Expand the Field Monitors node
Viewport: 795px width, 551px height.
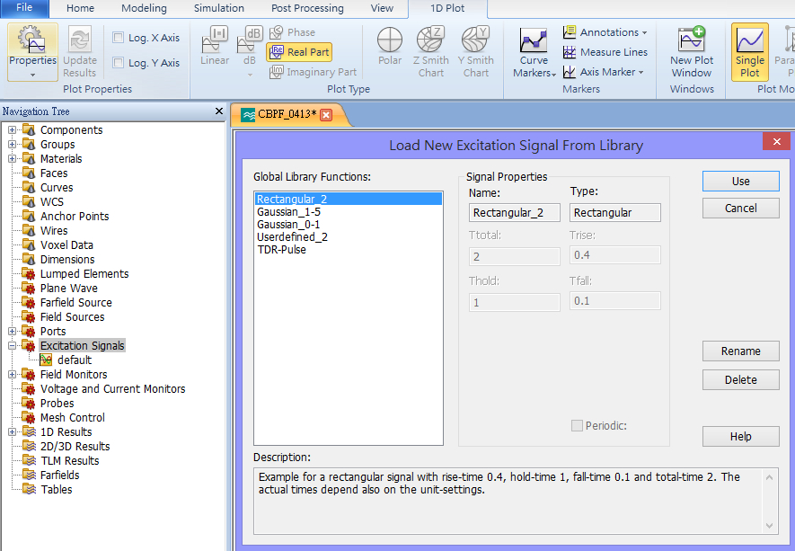13,375
